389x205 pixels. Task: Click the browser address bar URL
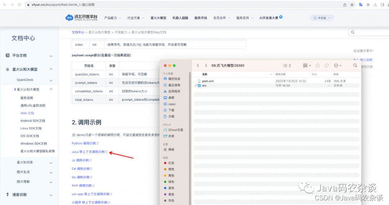[x=63, y=5]
